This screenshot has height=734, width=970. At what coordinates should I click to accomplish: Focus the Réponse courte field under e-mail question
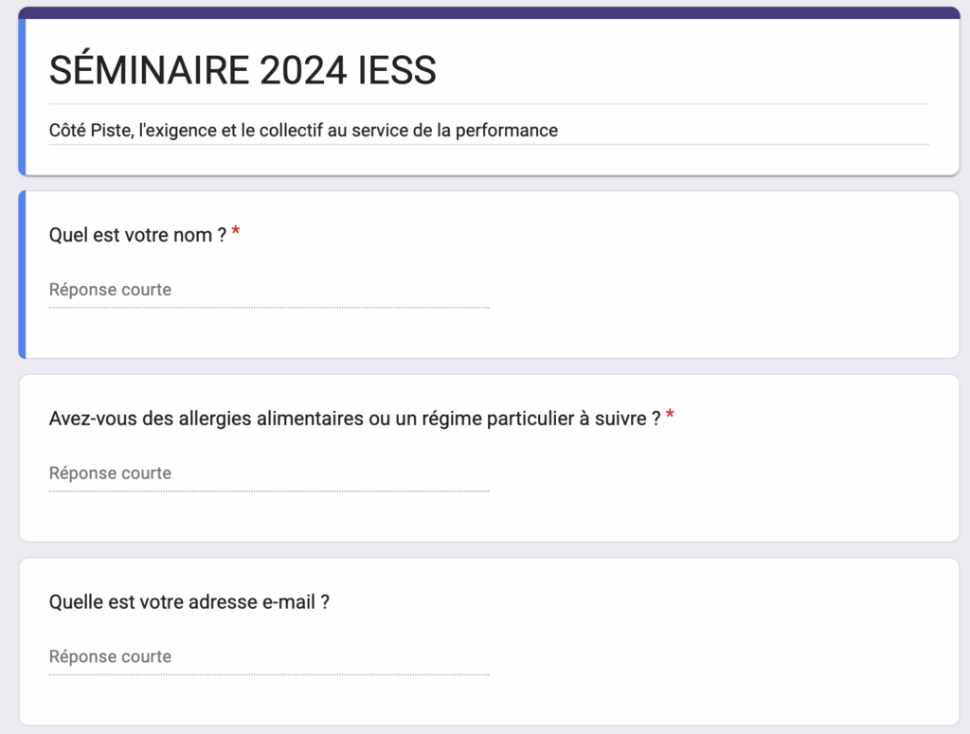pos(269,657)
